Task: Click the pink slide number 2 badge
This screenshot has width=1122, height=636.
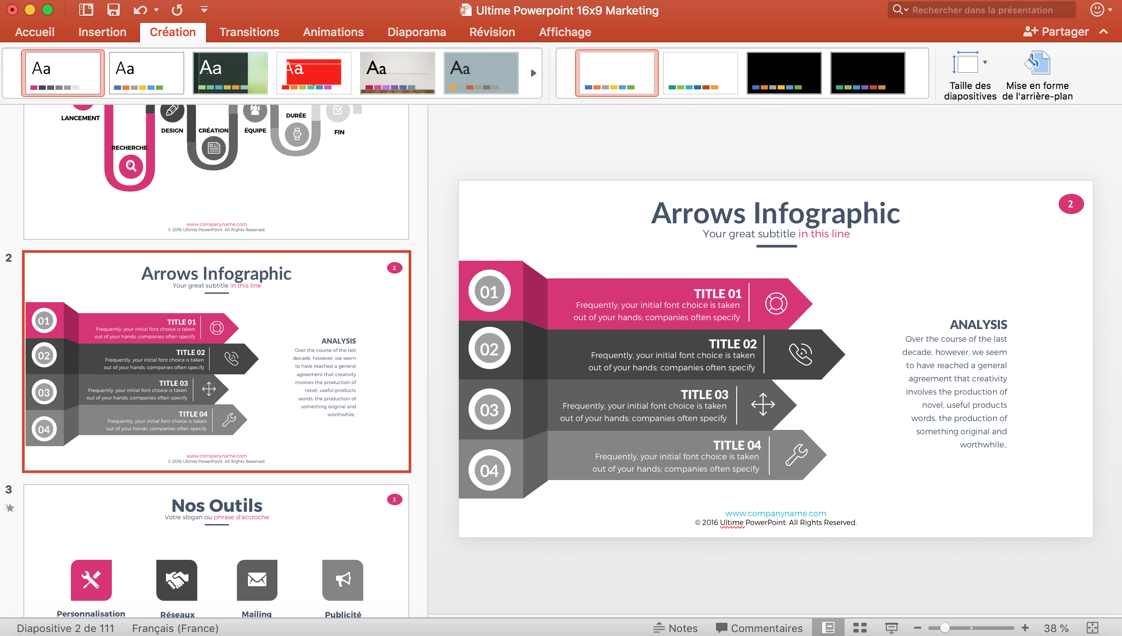Action: coord(1070,204)
